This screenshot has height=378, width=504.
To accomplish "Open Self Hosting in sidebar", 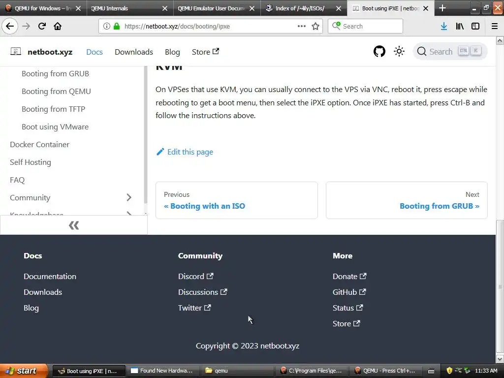I will click(30, 162).
